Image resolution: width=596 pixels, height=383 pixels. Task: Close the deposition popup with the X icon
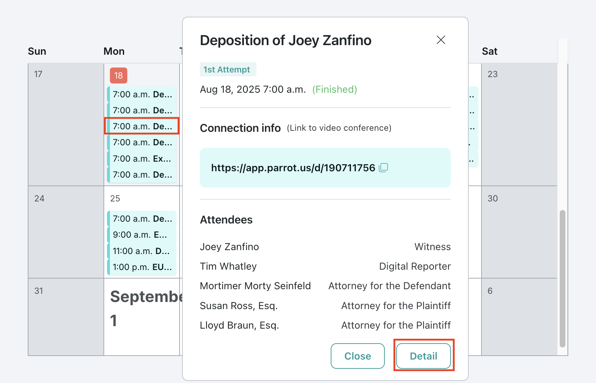pos(441,40)
